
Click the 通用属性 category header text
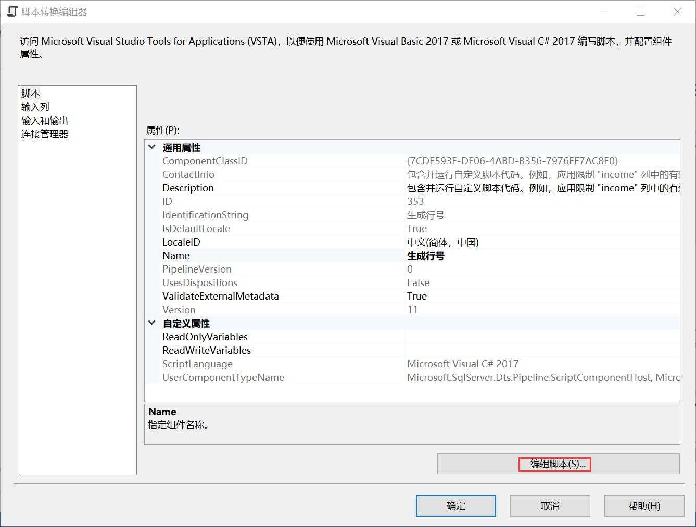tap(181, 147)
